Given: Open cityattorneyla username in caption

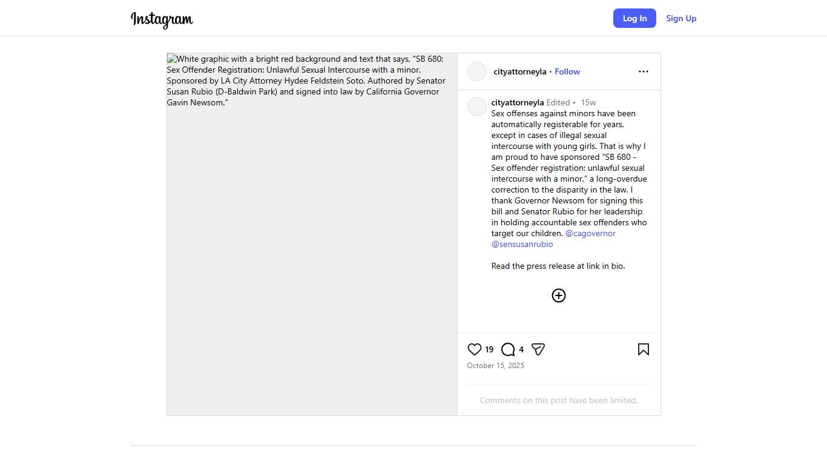Looking at the screenshot, I should pos(518,102).
